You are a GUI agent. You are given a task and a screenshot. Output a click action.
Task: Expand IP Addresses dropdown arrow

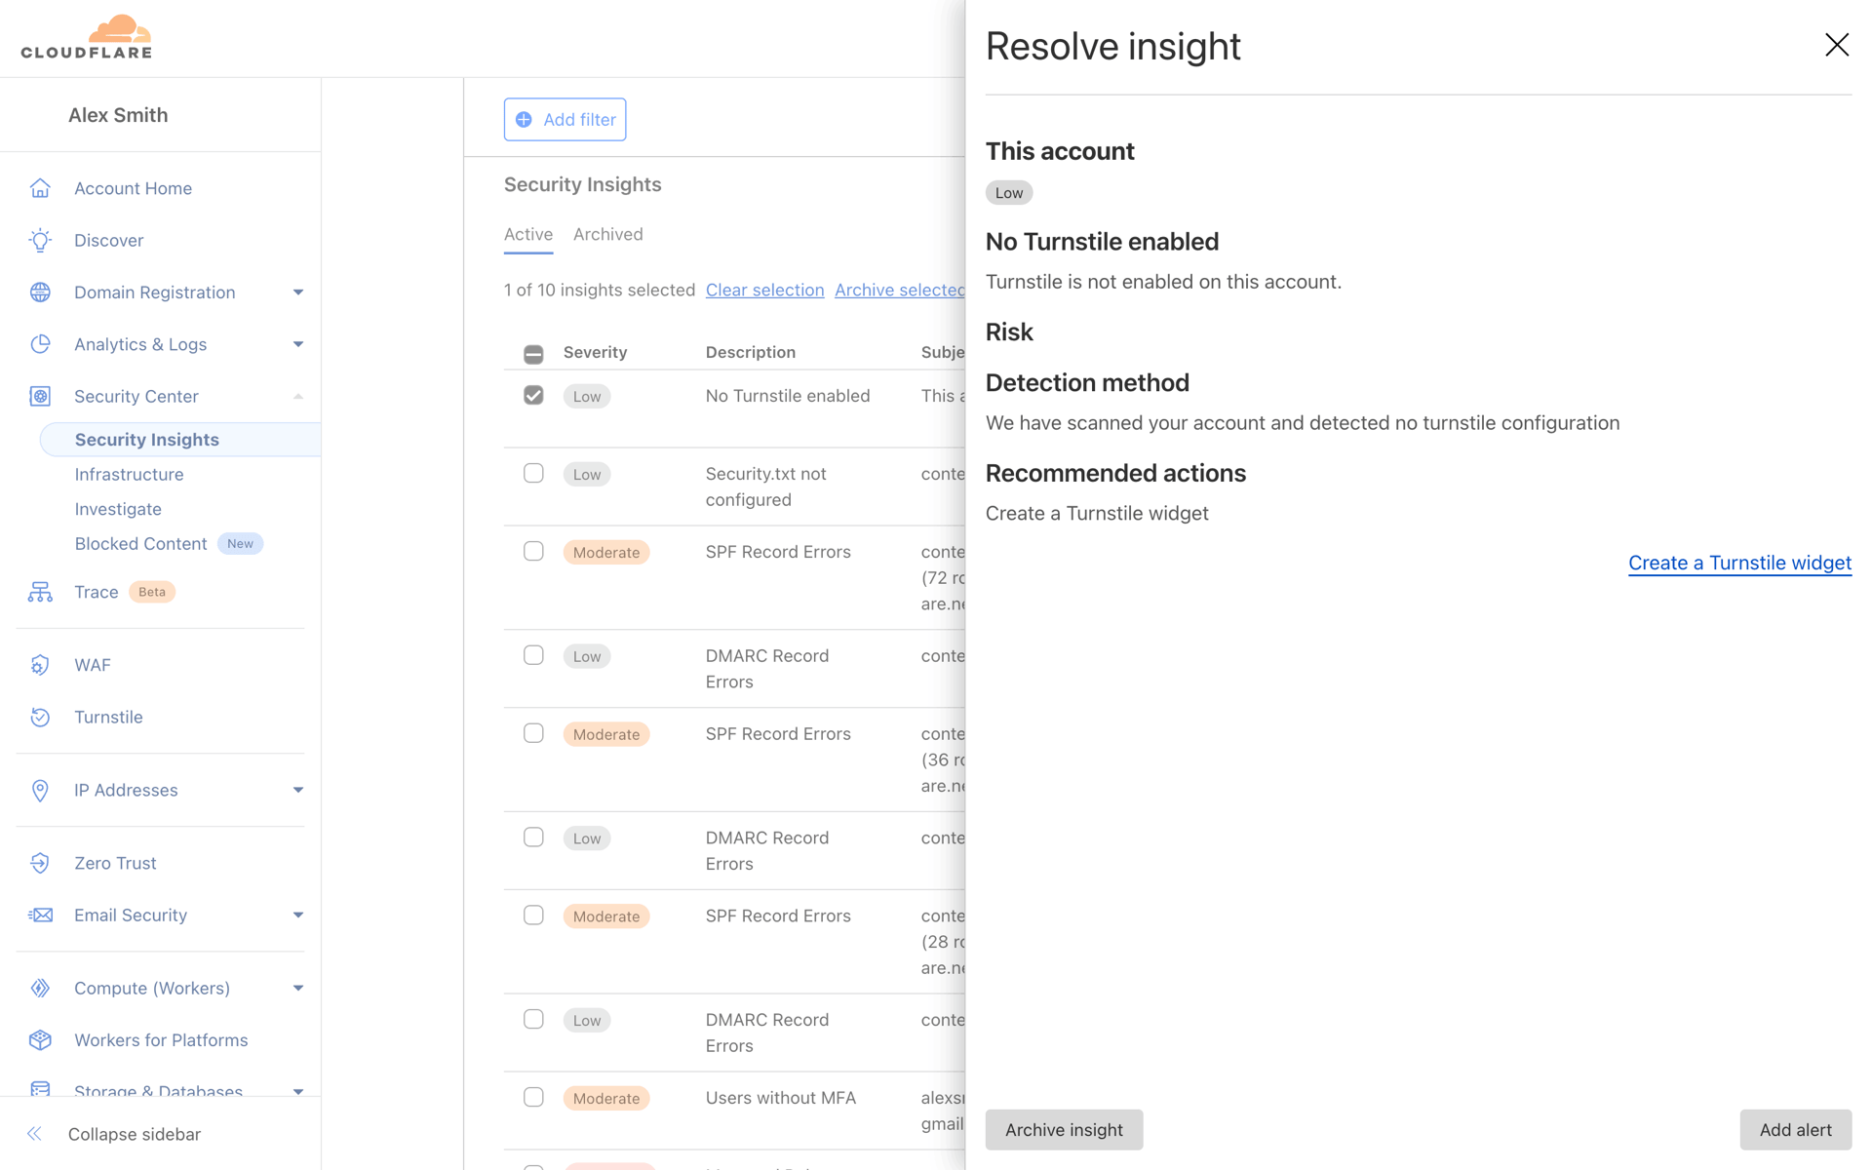click(298, 790)
